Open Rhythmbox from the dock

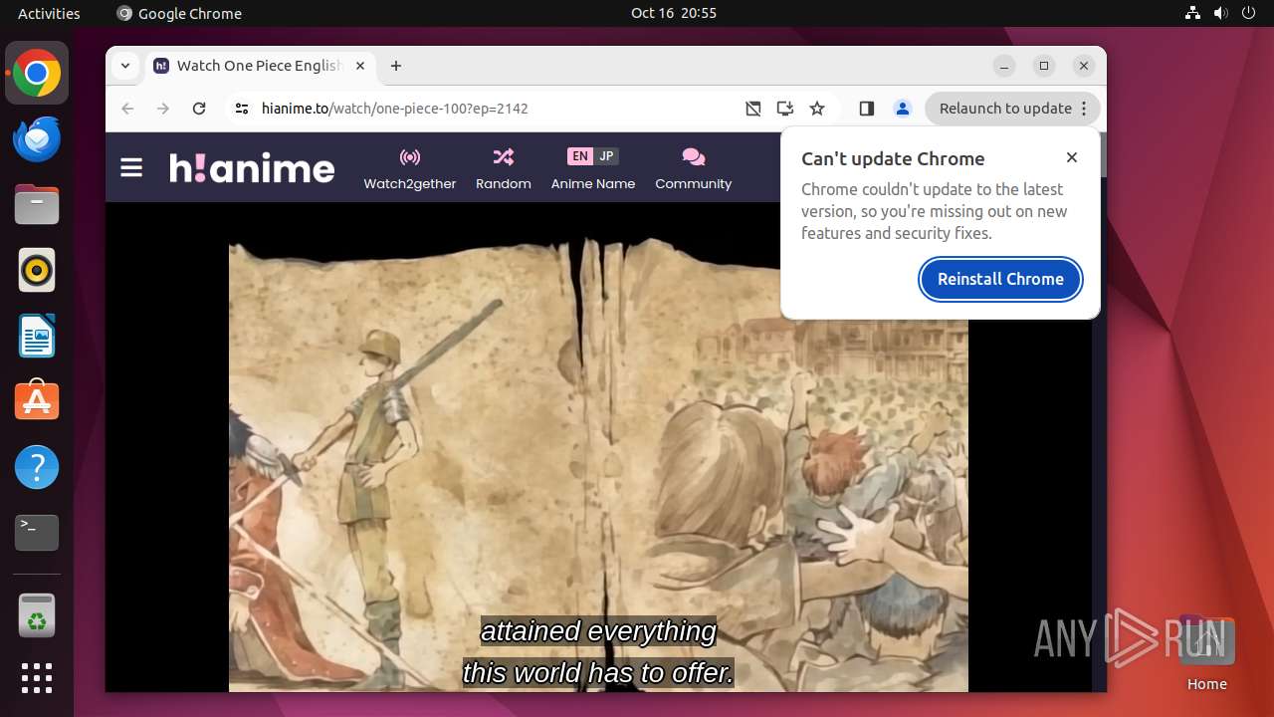click(x=37, y=270)
